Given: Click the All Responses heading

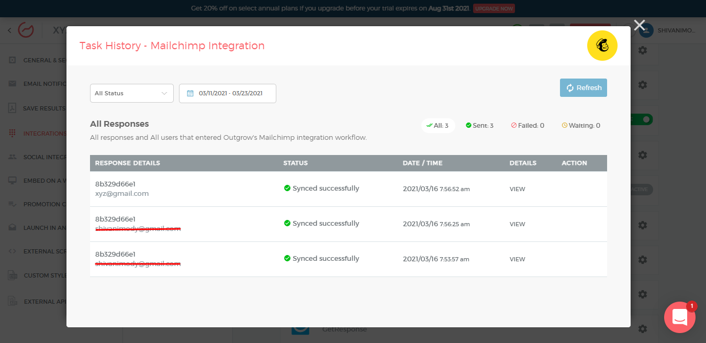Looking at the screenshot, I should (119, 124).
